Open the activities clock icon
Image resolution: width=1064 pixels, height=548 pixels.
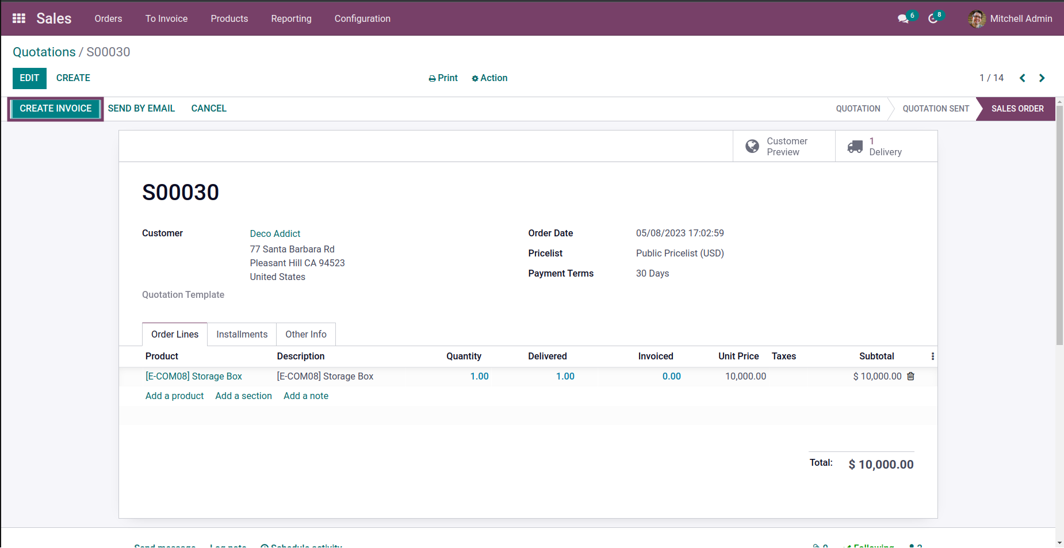933,19
